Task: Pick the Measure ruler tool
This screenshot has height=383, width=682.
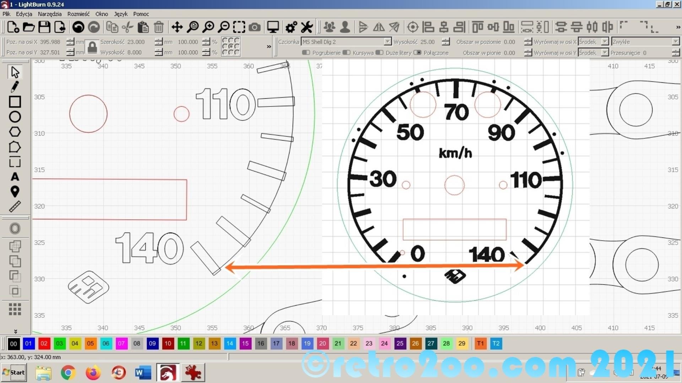Action: 15,207
